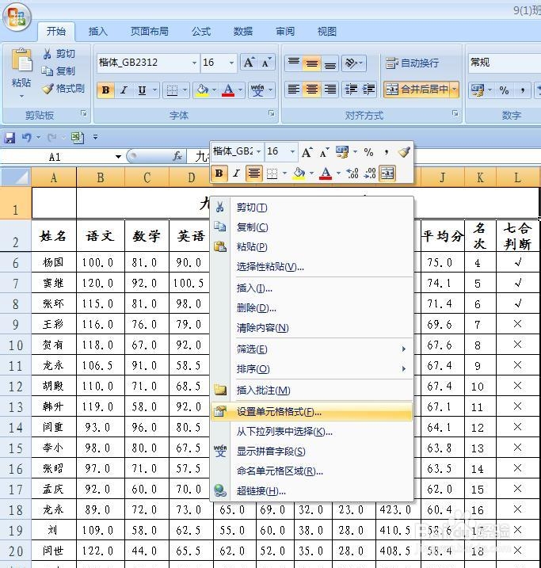541x568 pixels.
Task: Toggle center alignment in mini toolbar
Action: click(x=253, y=173)
